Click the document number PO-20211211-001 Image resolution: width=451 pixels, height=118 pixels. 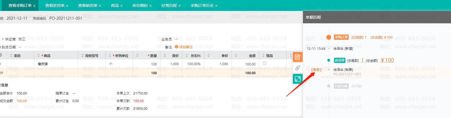66,18
